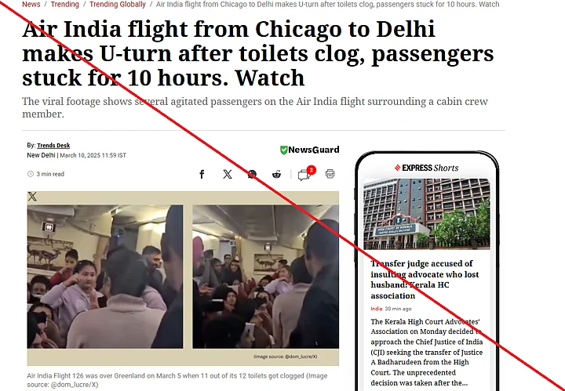
Task: Click X logo on embedded image
Action: [x=32, y=197]
